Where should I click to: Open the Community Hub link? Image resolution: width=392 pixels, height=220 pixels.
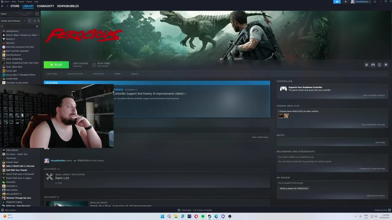75,74
